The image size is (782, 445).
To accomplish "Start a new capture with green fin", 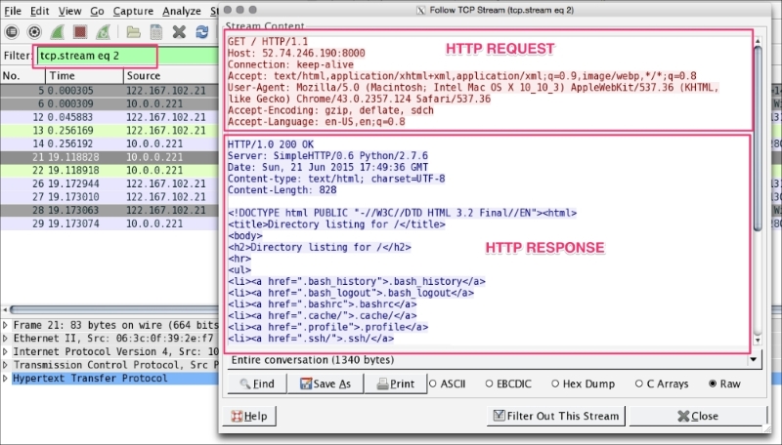I will 59,31.
